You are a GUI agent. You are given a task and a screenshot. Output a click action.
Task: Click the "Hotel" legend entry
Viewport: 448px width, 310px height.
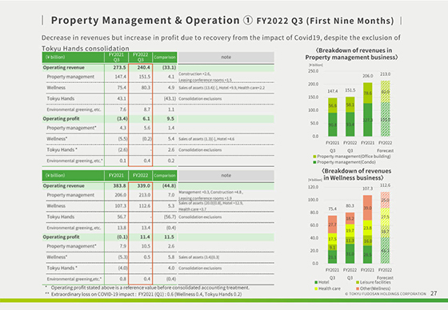tap(322, 282)
